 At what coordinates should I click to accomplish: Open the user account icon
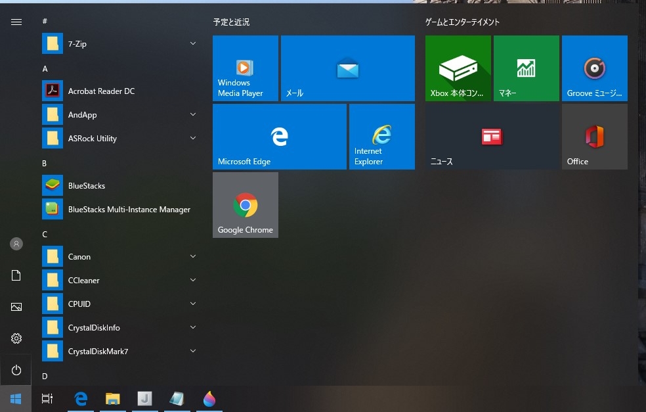pos(16,244)
